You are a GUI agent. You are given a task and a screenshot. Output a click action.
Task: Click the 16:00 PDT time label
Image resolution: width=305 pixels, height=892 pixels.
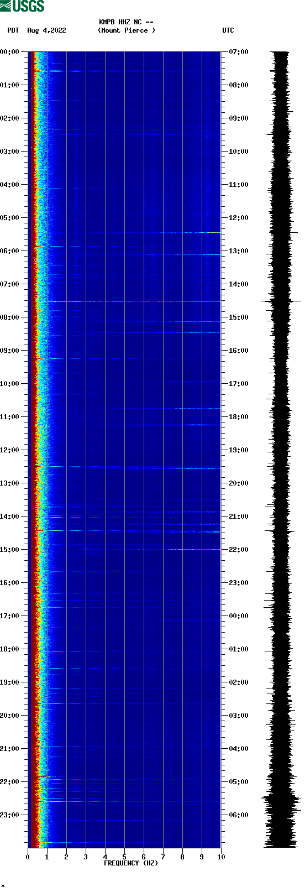click(10, 583)
